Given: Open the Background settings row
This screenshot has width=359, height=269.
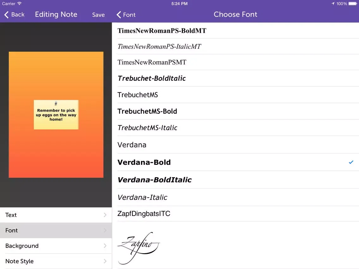Looking at the screenshot, I should pos(56,246).
